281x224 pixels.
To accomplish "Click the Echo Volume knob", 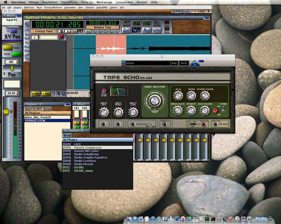I will 204,110.
